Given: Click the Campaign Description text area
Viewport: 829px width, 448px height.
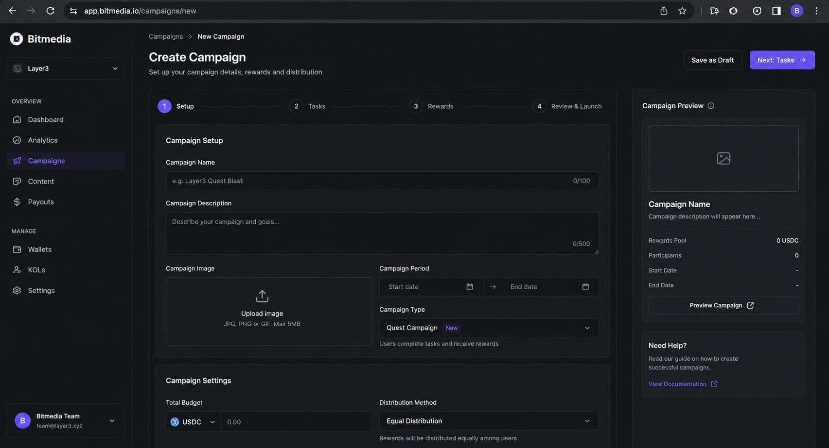Looking at the screenshot, I should tap(382, 233).
